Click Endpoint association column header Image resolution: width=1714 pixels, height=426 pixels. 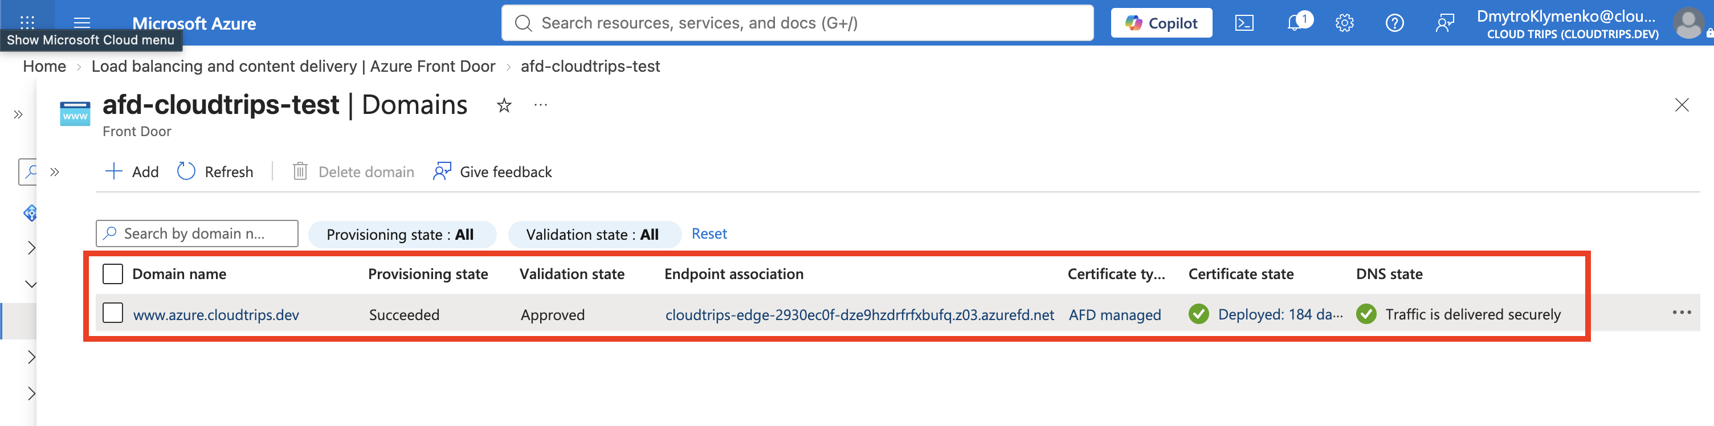(x=733, y=275)
